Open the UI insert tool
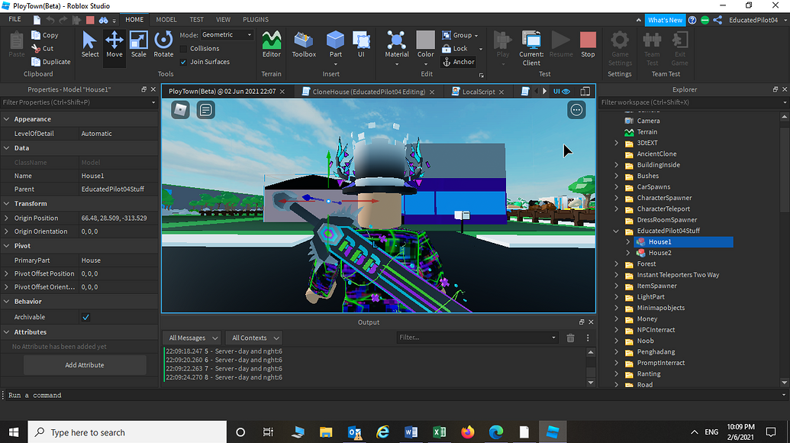790x443 pixels. tap(361, 44)
